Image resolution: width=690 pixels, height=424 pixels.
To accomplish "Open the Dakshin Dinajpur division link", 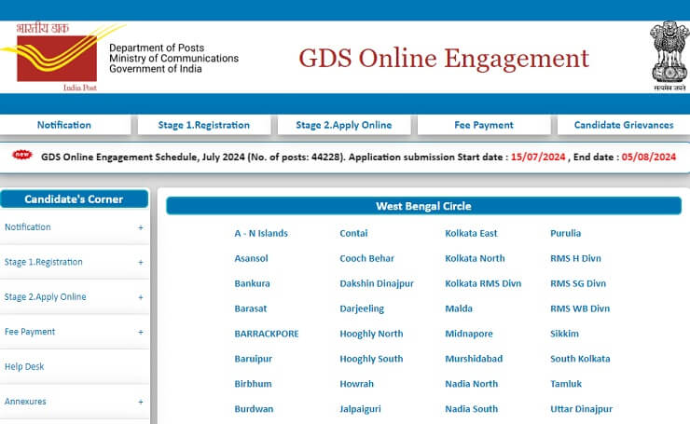I will pyautogui.click(x=377, y=283).
